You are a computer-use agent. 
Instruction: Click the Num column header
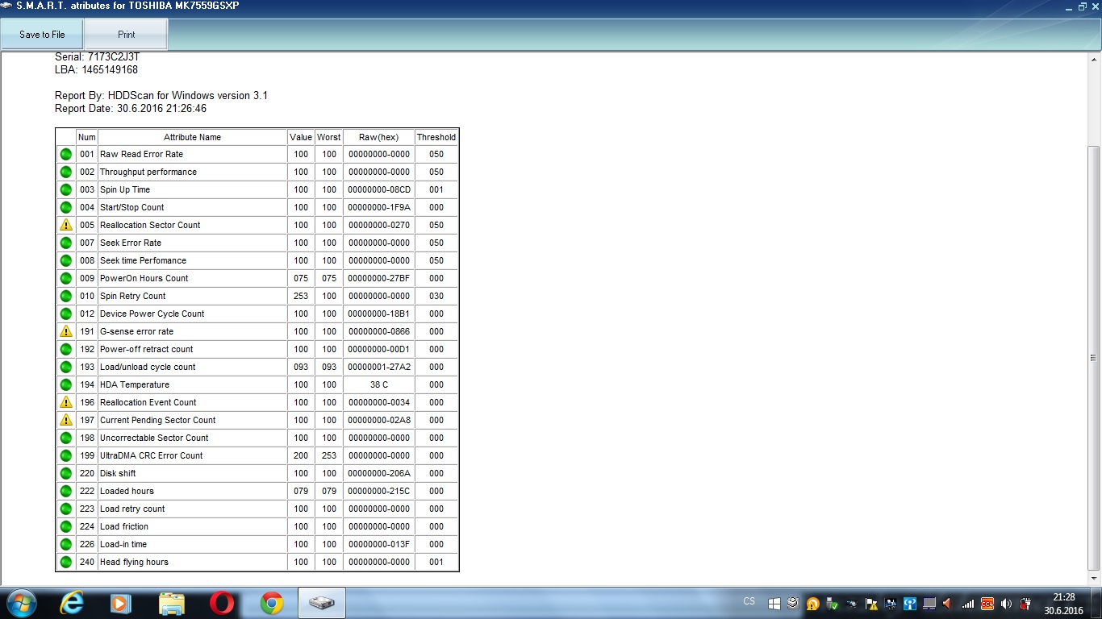(87, 137)
